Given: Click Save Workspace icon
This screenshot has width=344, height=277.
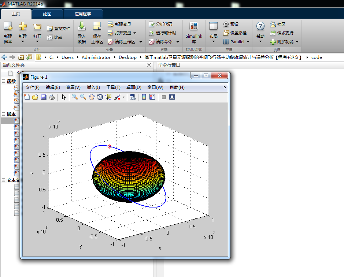Looking at the screenshot, I should click(x=97, y=26).
